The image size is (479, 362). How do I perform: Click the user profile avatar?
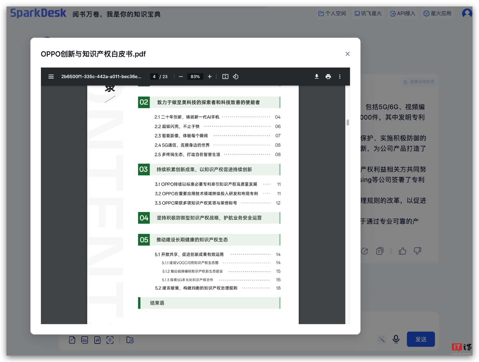click(x=467, y=13)
